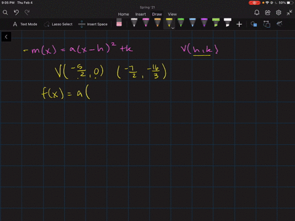295x221 pixels.
Task: Select the yellow pen
Action: pos(169,23)
